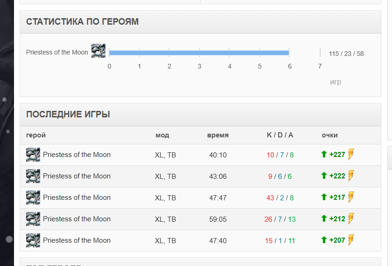392x266 pixels.
Task: Click the 'очки' column header
Action: pos(329,135)
